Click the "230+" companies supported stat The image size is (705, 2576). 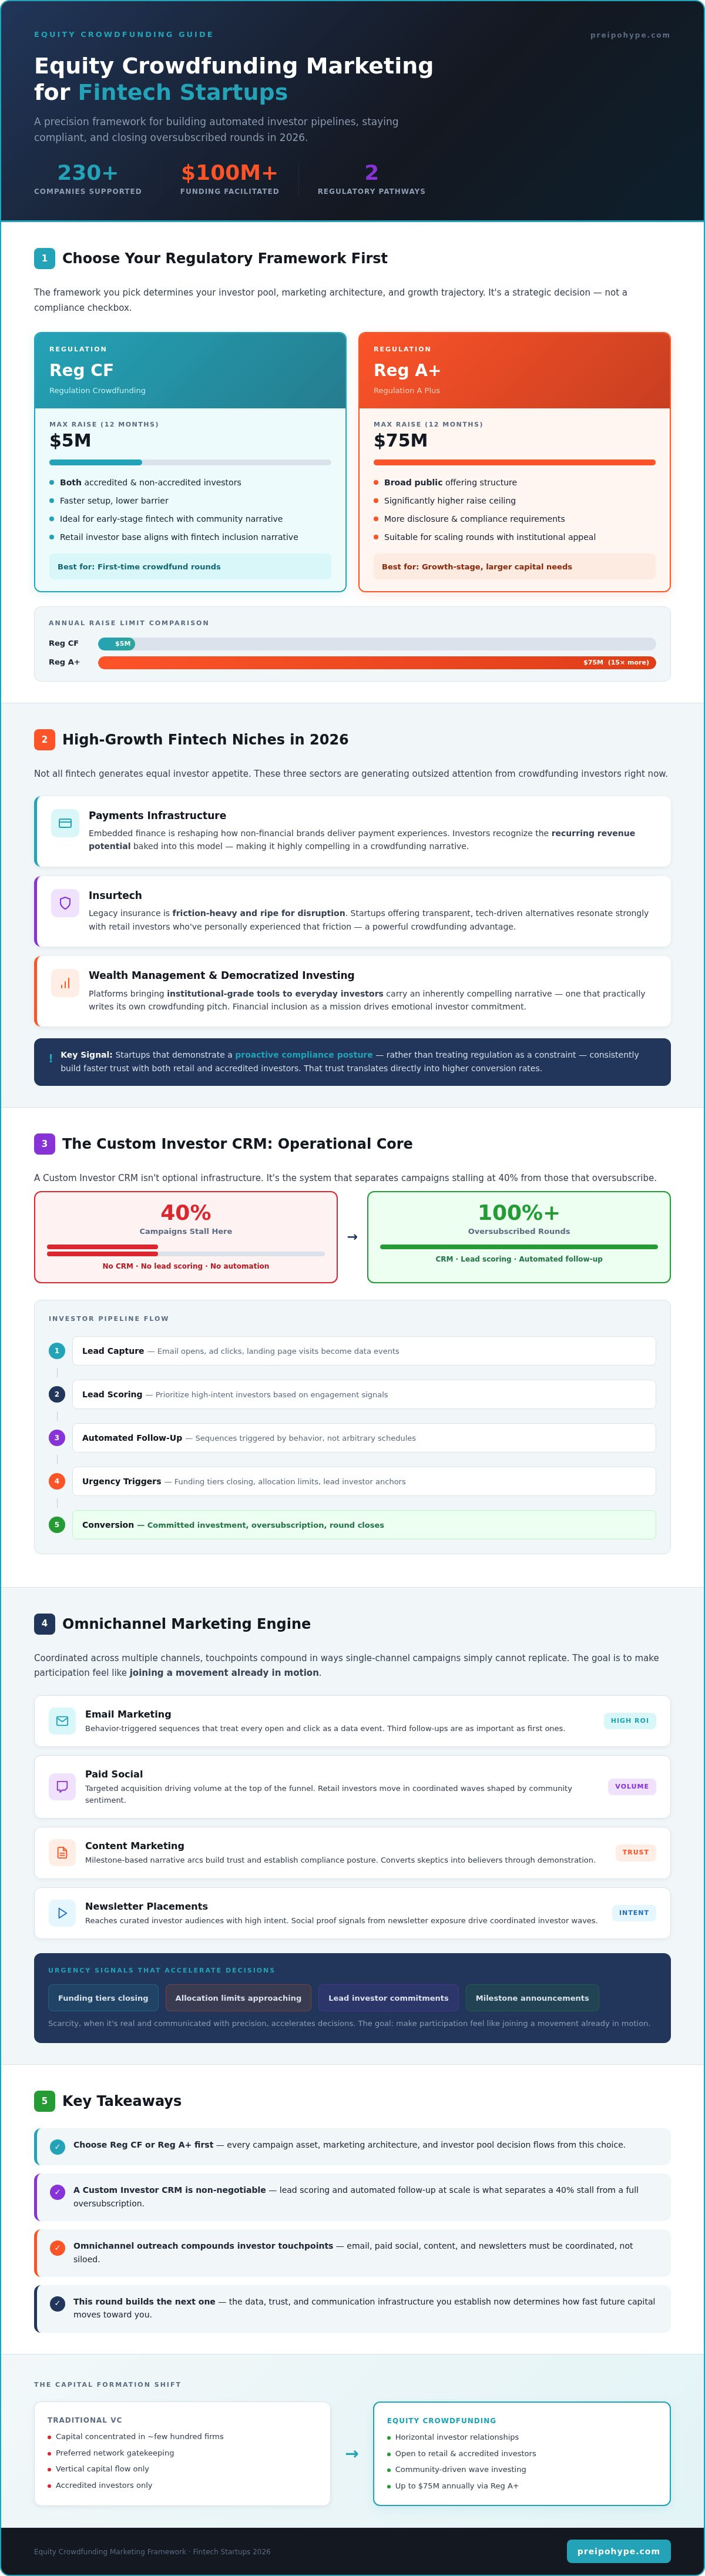tap(88, 173)
